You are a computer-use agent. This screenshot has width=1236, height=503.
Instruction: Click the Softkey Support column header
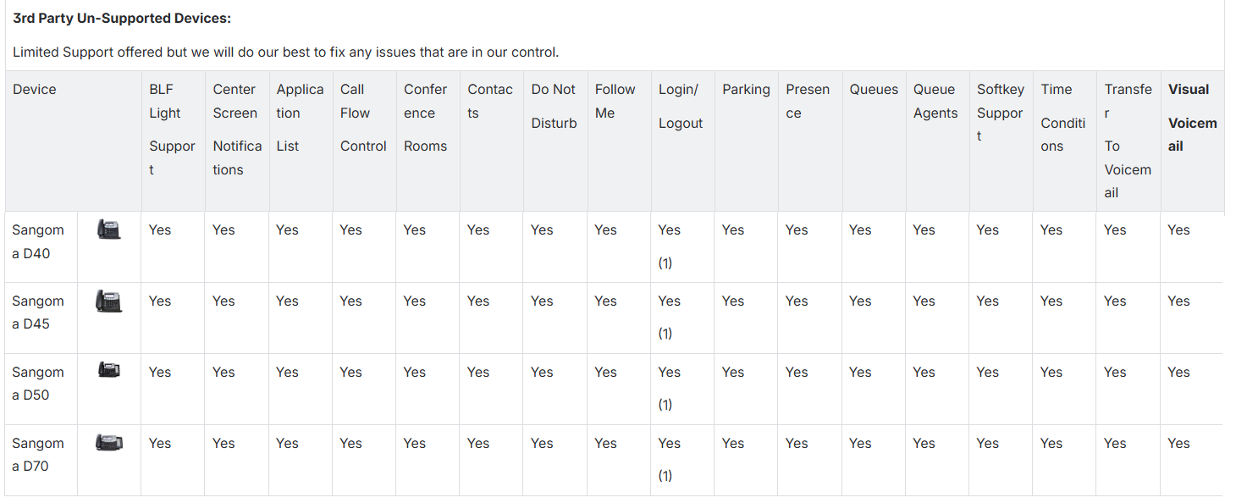[x=1000, y=112]
